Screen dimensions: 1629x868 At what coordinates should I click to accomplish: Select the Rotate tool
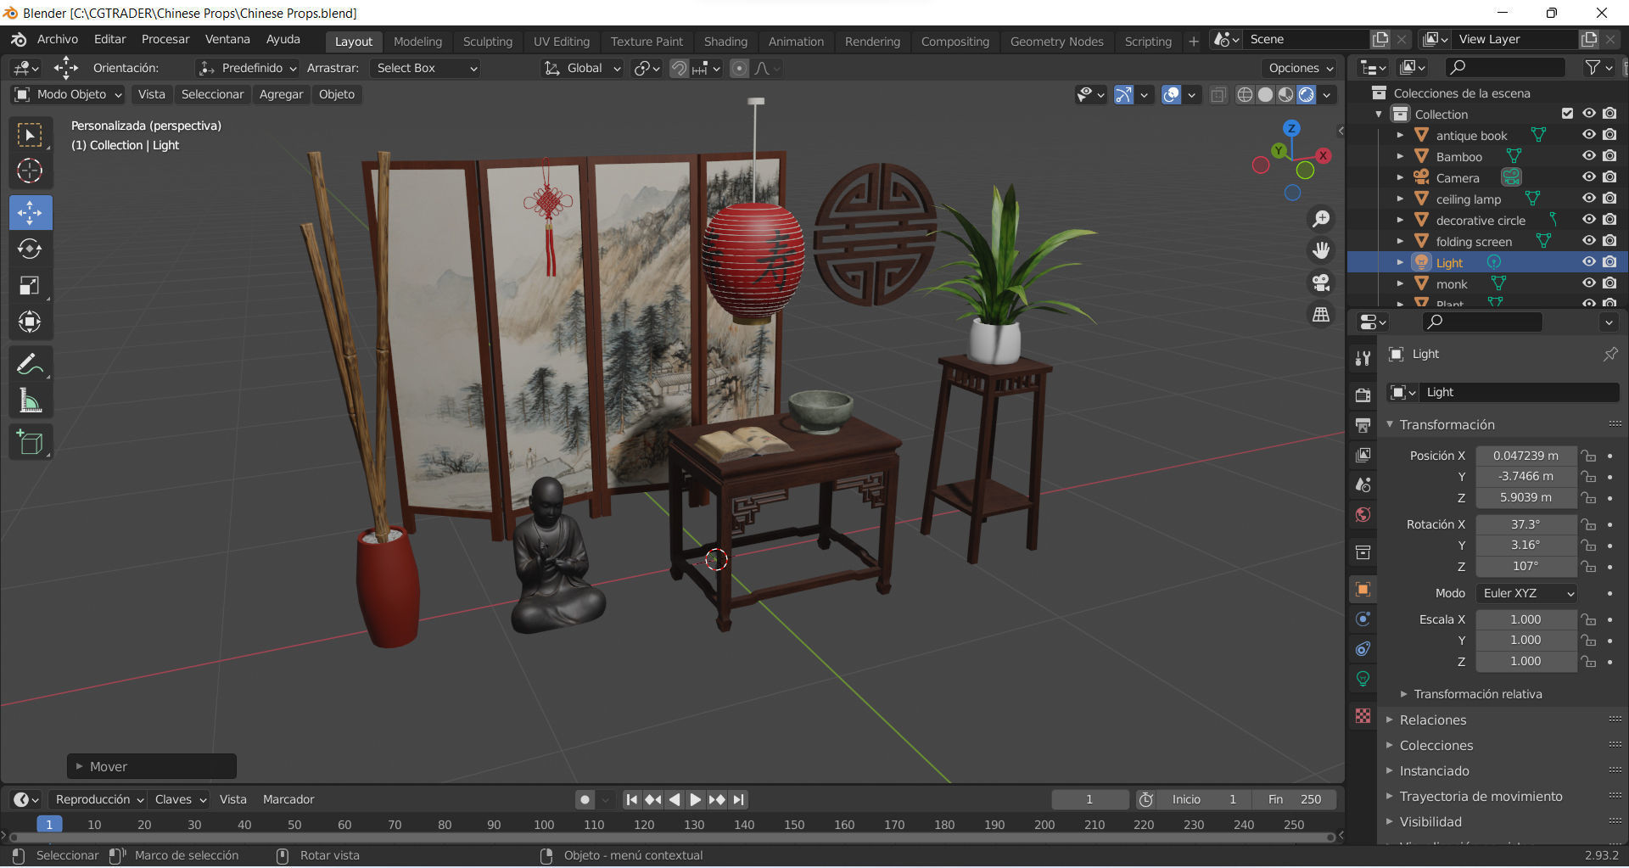pos(30,249)
